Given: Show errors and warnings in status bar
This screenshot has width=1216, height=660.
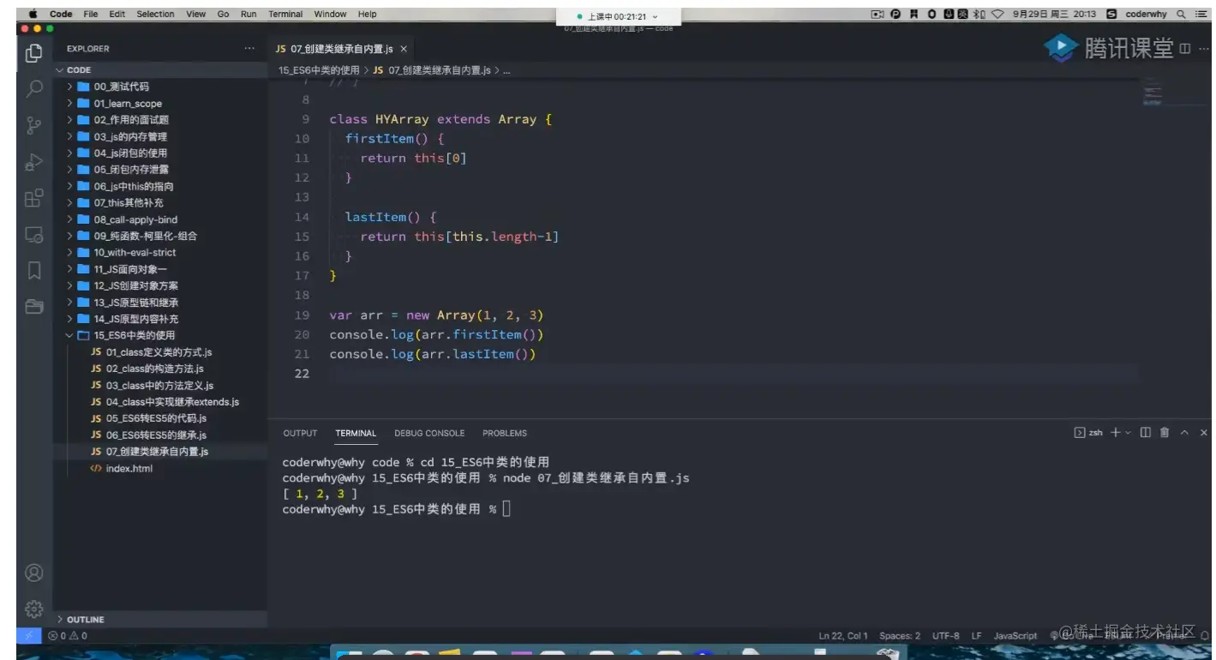Looking at the screenshot, I should point(68,636).
